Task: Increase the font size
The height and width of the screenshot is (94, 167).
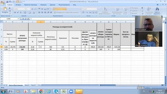Action: [x=32, y=9]
